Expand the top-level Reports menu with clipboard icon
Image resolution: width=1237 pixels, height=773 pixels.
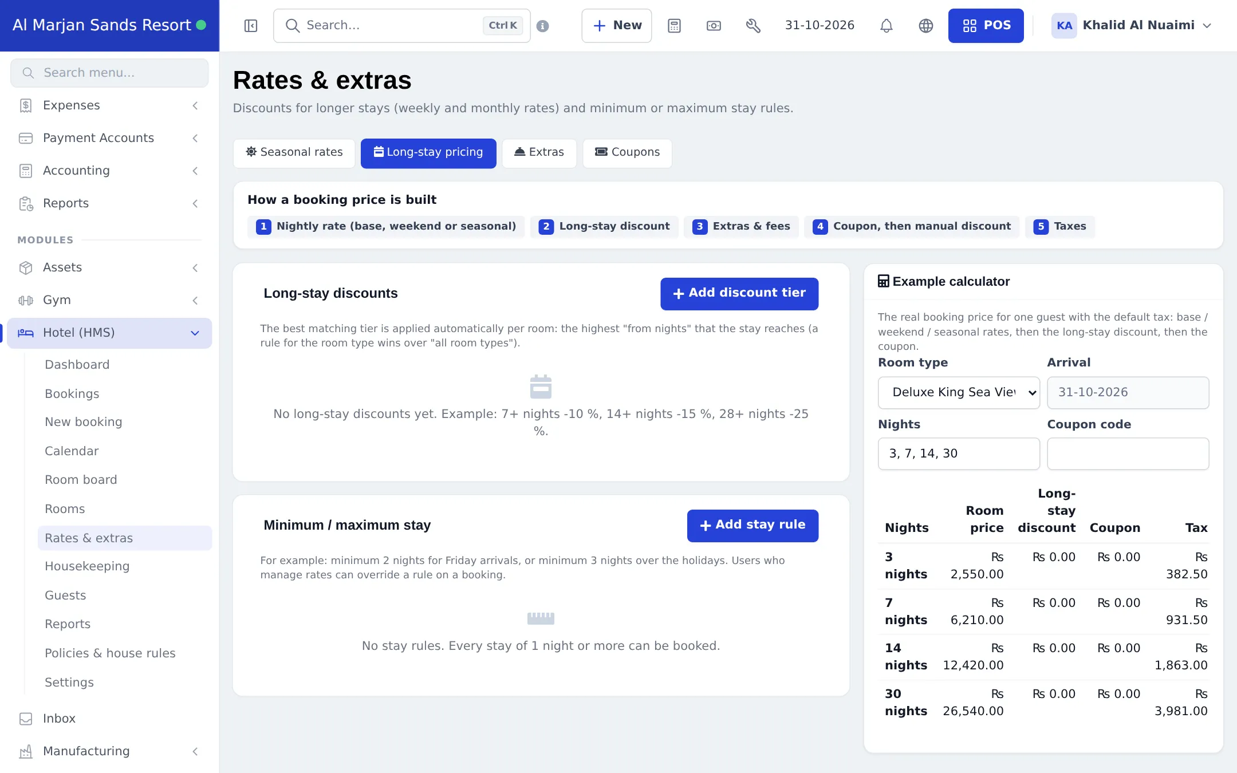coord(109,203)
